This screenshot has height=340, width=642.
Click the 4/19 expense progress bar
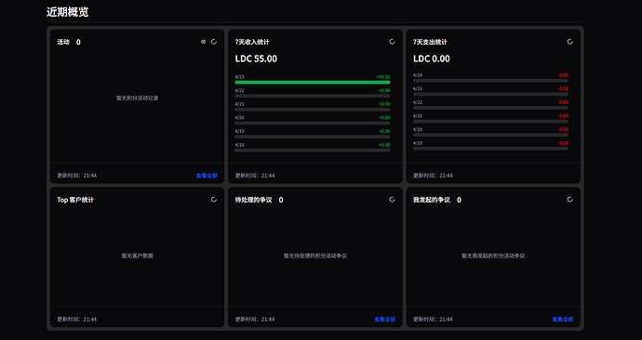point(490,149)
